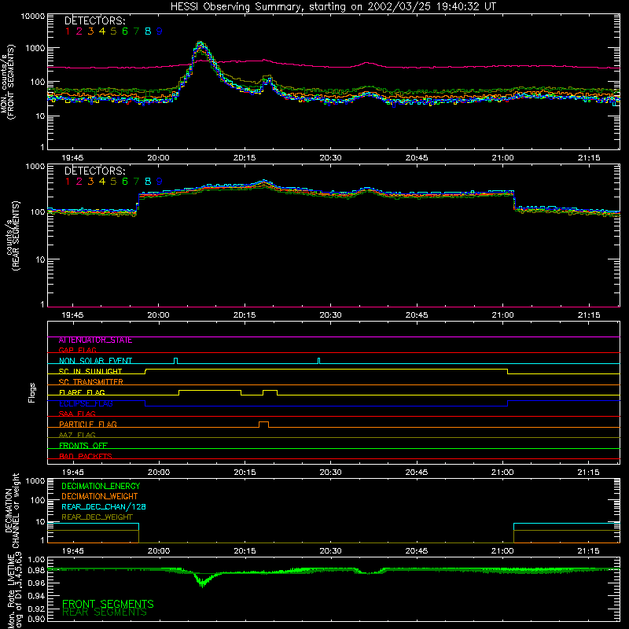Screen dimensions: 629x629
Task: Click the FRONT SEGMENTS livetime legend label
Action: point(108,604)
